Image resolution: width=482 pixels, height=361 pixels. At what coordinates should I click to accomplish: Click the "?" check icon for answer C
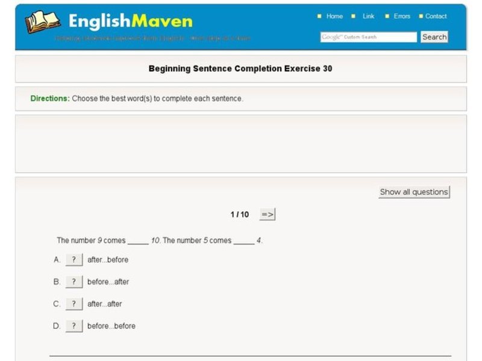(x=74, y=304)
